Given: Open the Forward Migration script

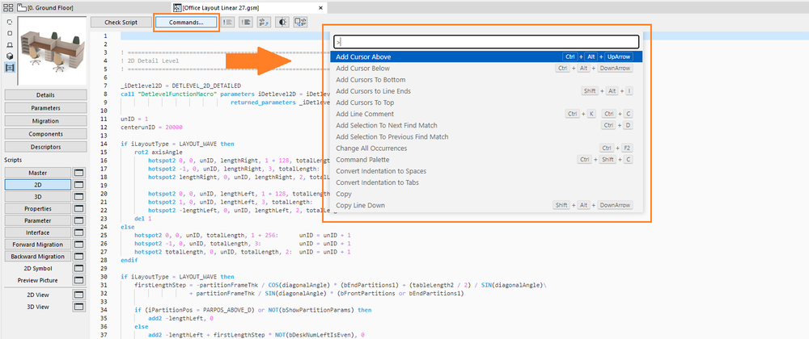Looking at the screenshot, I should (38, 245).
